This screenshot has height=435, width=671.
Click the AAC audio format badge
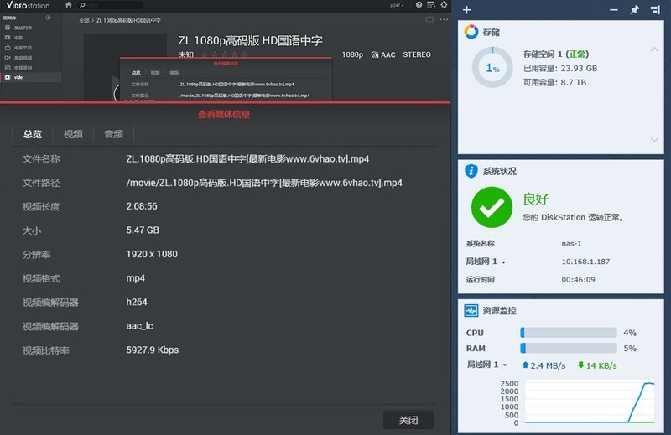click(383, 54)
